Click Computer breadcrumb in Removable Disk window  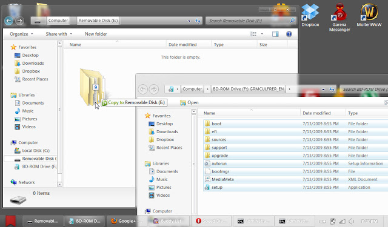tap(58, 21)
